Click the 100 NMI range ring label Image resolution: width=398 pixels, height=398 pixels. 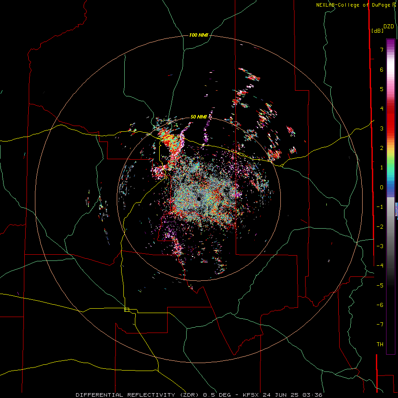(199, 35)
